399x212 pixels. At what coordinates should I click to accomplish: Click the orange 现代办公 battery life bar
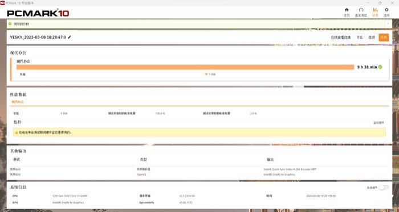point(185,67)
